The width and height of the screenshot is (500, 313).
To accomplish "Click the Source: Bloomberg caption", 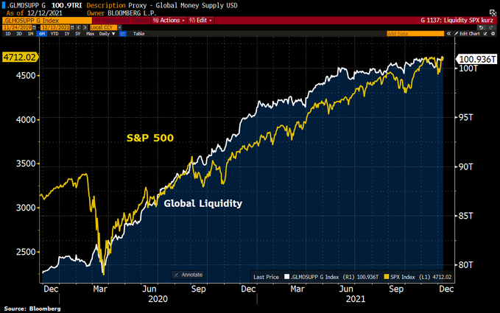I will click(x=32, y=309).
